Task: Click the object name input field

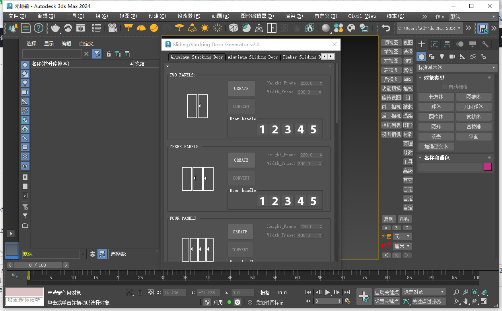Action: tap(450, 167)
